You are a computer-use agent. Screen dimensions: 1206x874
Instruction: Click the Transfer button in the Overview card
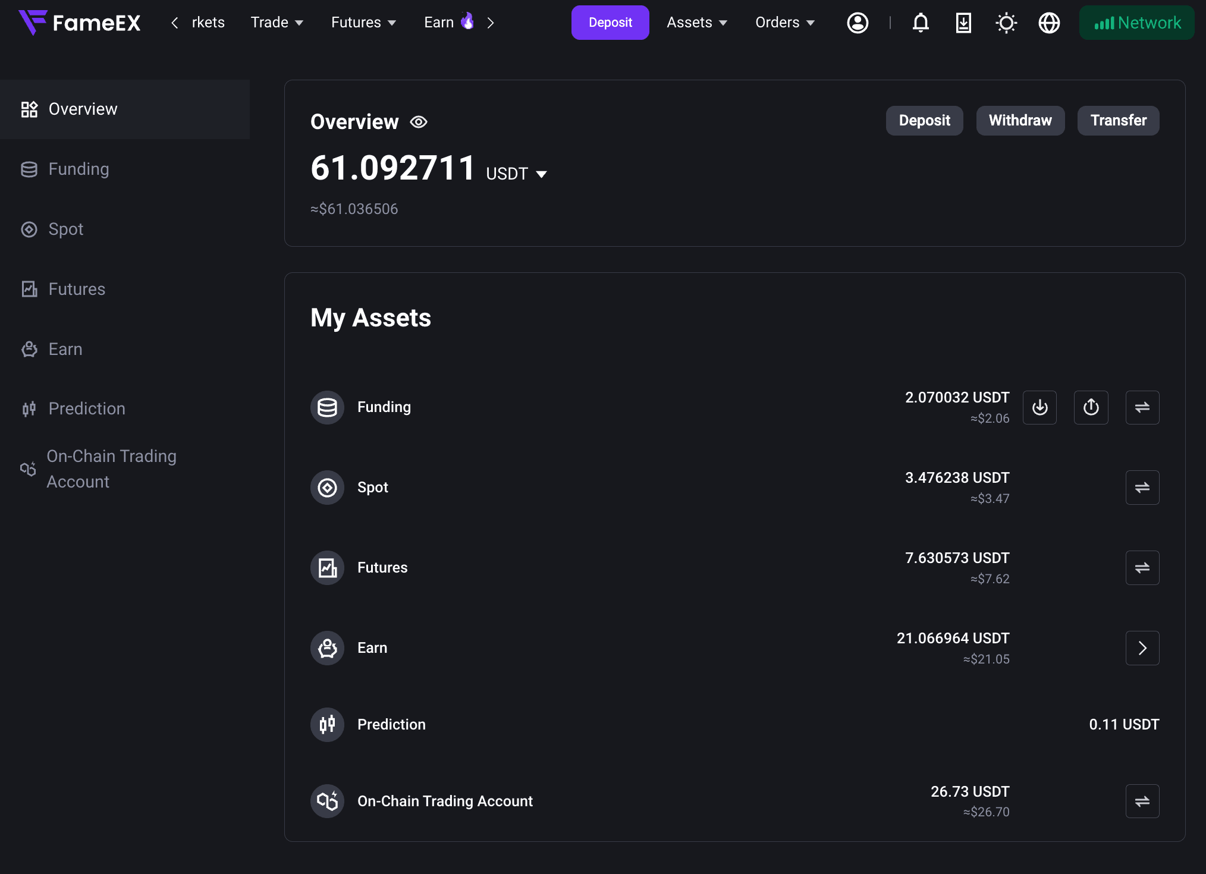point(1119,121)
